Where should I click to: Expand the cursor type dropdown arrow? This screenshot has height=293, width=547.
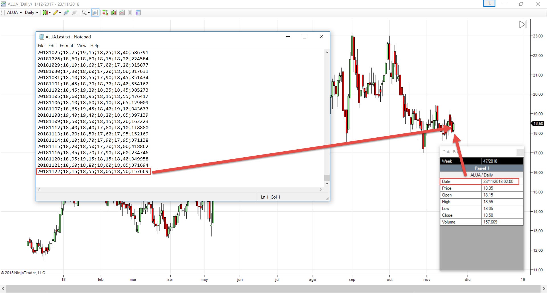(x=89, y=13)
